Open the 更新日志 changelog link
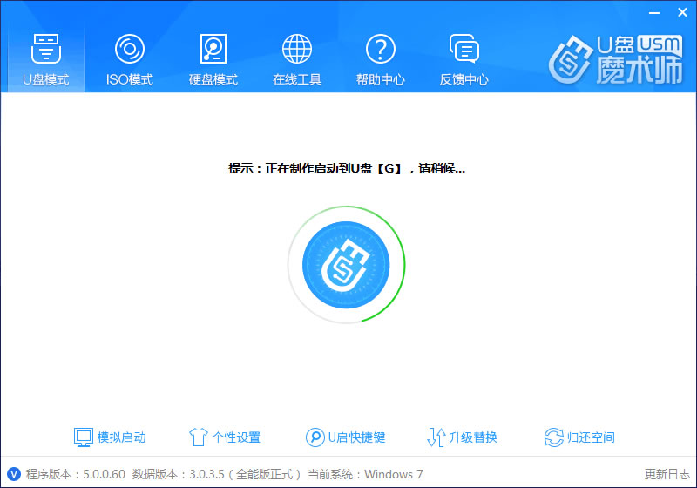This screenshot has height=488, width=697. point(667,474)
